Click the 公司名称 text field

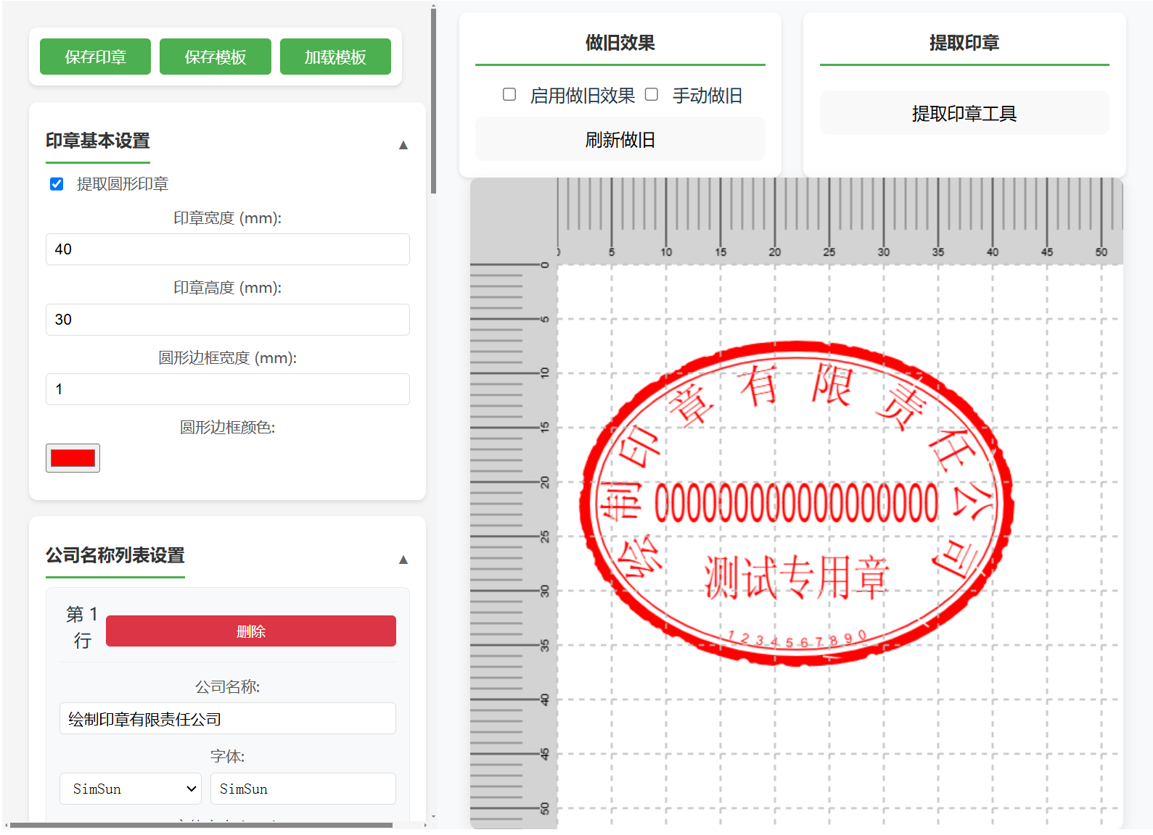click(228, 718)
